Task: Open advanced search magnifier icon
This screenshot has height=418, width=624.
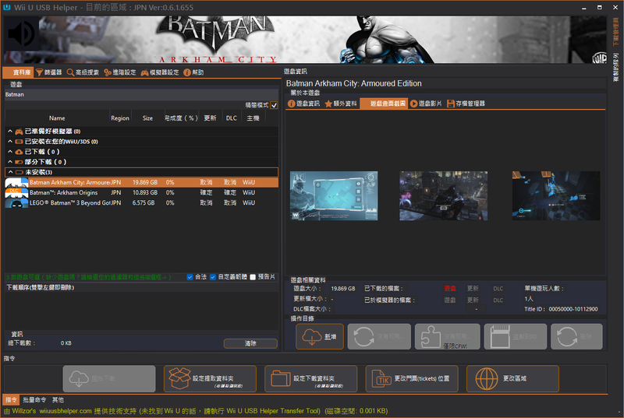Action: [70, 72]
